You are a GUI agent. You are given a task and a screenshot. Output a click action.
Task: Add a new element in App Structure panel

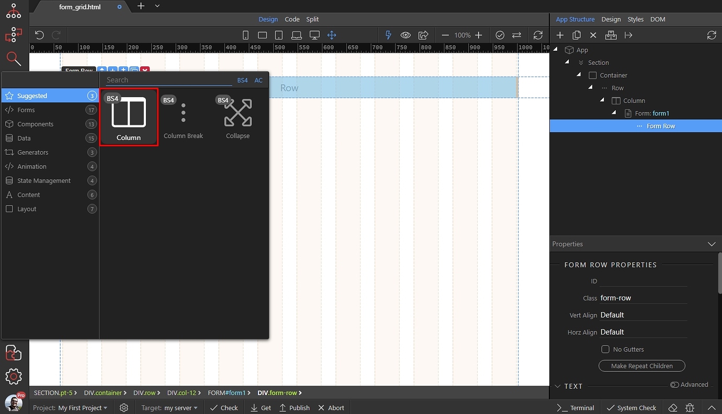coord(560,35)
